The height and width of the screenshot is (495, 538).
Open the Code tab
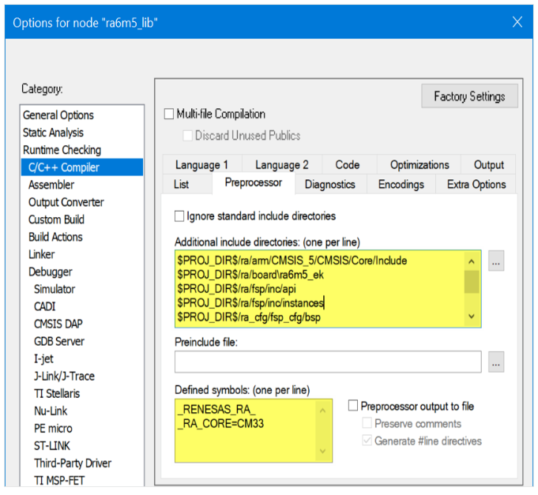pyautogui.click(x=348, y=165)
